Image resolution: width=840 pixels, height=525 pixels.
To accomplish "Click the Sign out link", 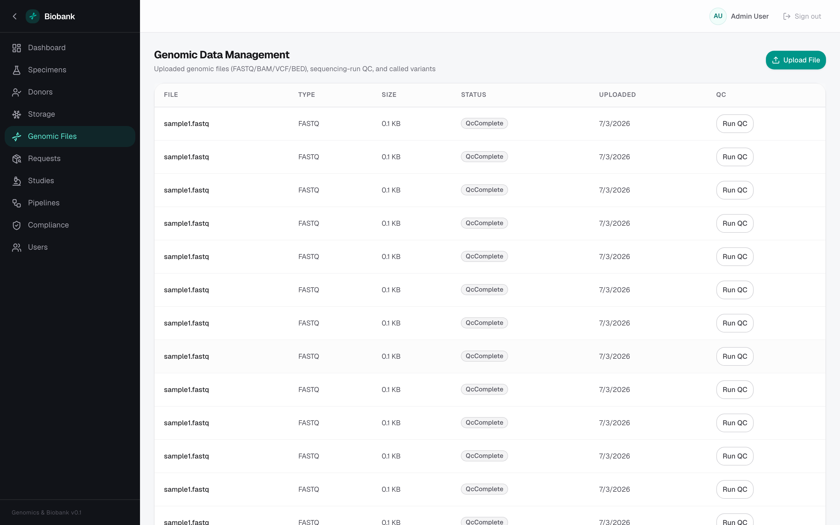I will (802, 16).
